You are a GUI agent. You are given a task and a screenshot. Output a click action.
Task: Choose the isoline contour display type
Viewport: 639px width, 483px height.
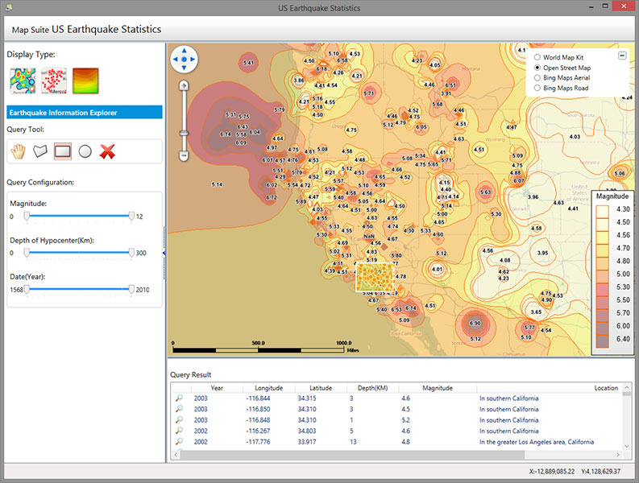[x=85, y=81]
